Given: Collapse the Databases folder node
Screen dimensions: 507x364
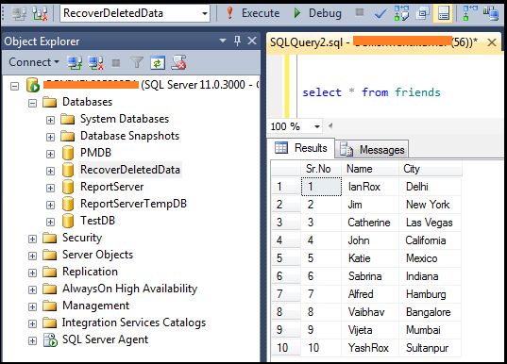Looking at the screenshot, I should tap(32, 103).
